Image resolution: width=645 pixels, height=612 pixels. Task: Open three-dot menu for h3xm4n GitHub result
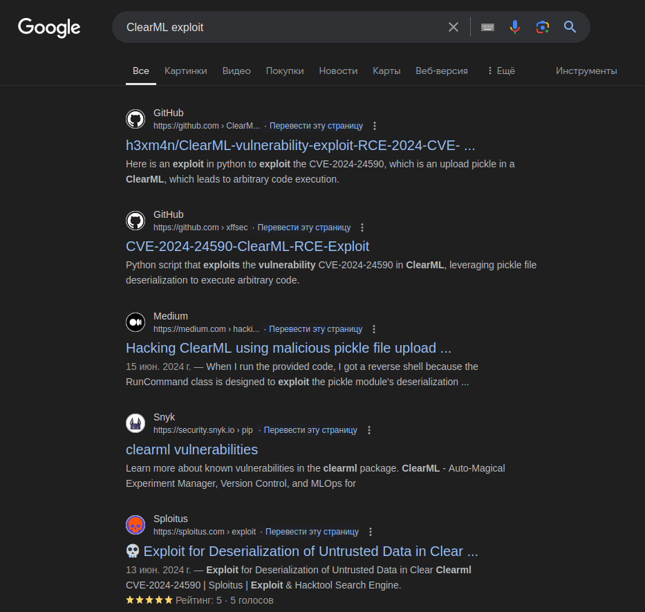[x=374, y=126]
